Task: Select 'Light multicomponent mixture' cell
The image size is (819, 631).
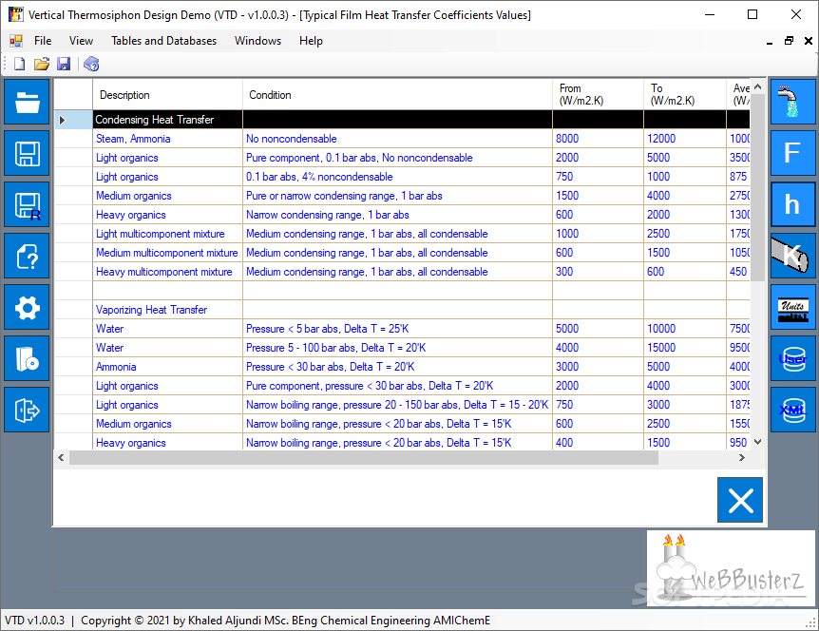Action: click(x=167, y=234)
